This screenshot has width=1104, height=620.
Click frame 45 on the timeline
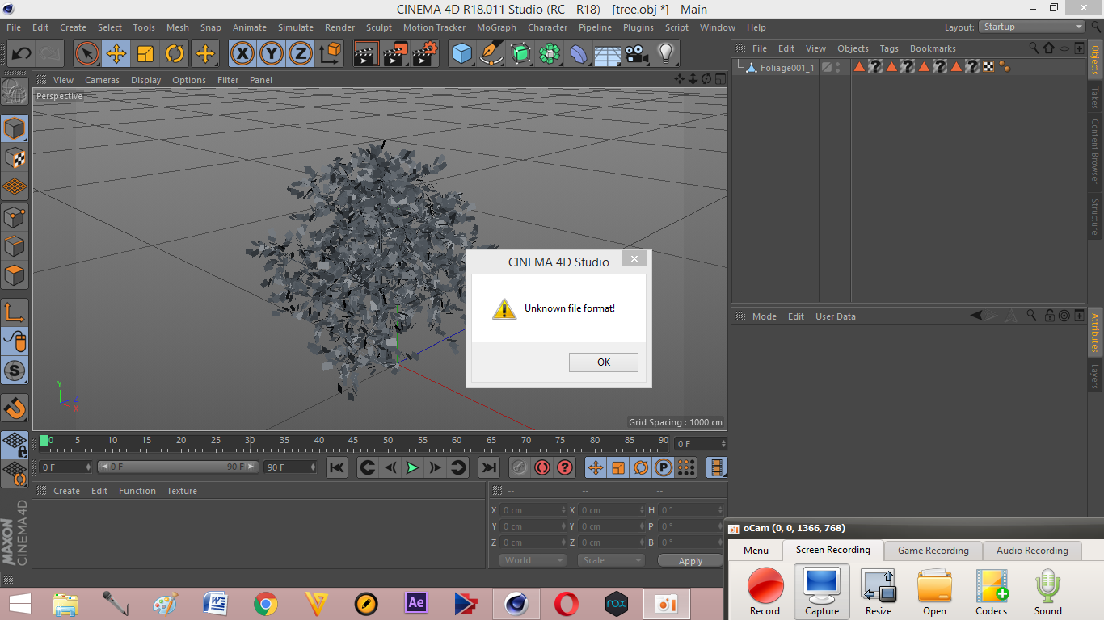pos(353,442)
